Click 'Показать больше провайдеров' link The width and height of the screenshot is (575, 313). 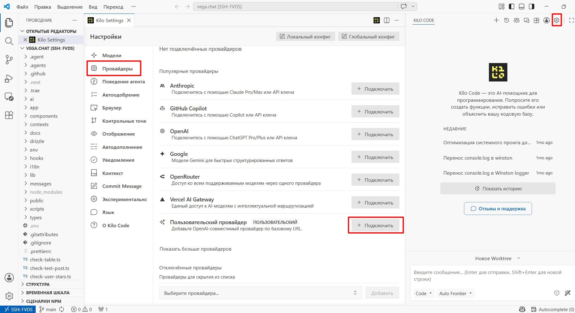(x=195, y=249)
